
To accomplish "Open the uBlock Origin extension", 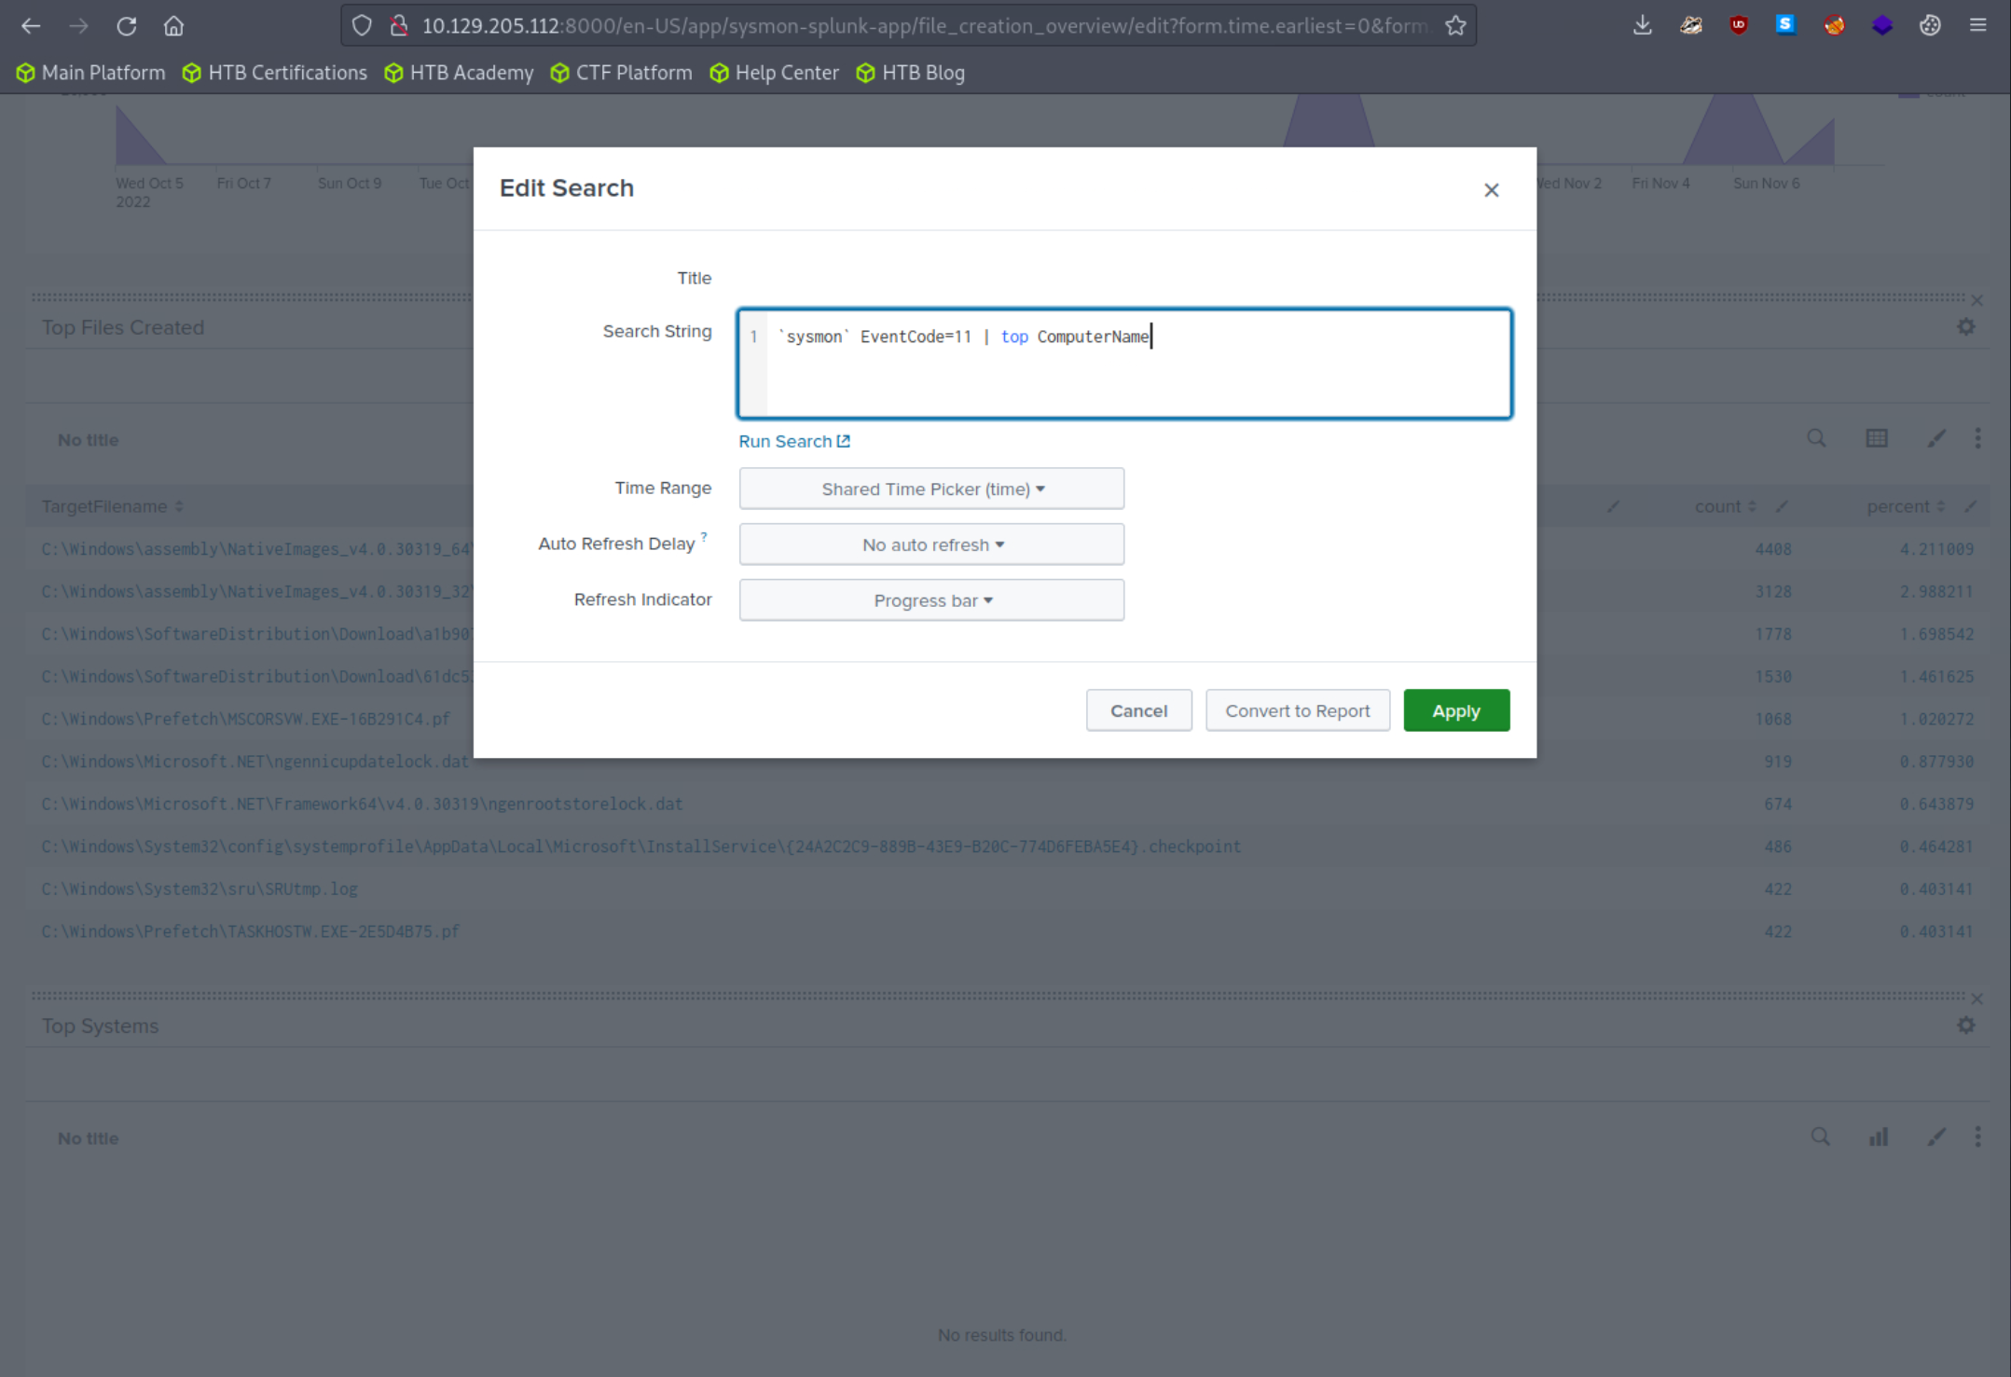I will point(1737,25).
